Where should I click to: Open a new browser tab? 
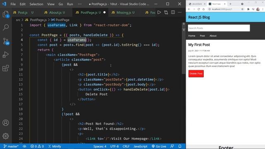[230, 4]
